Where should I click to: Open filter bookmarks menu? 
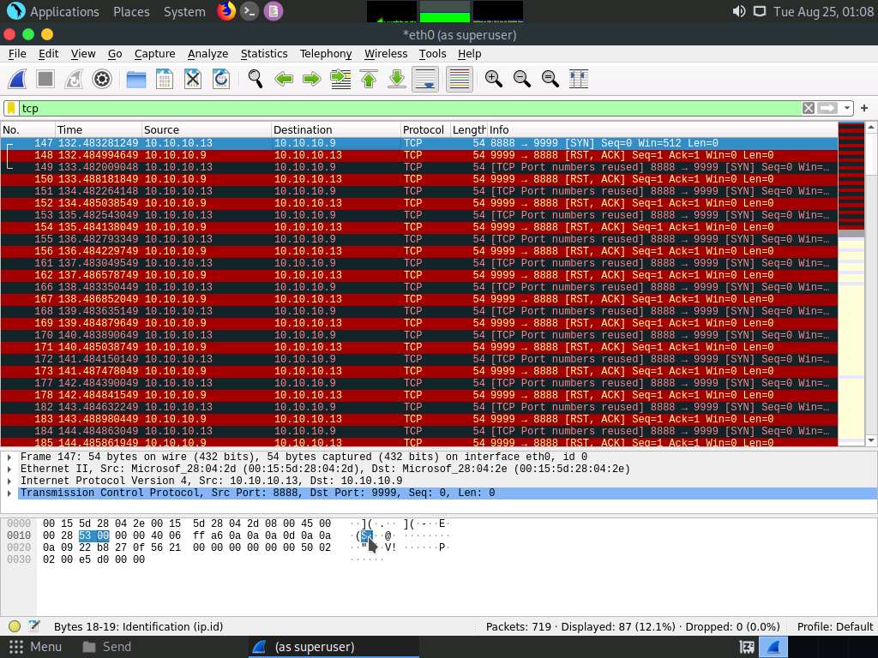pyautogui.click(x=10, y=108)
